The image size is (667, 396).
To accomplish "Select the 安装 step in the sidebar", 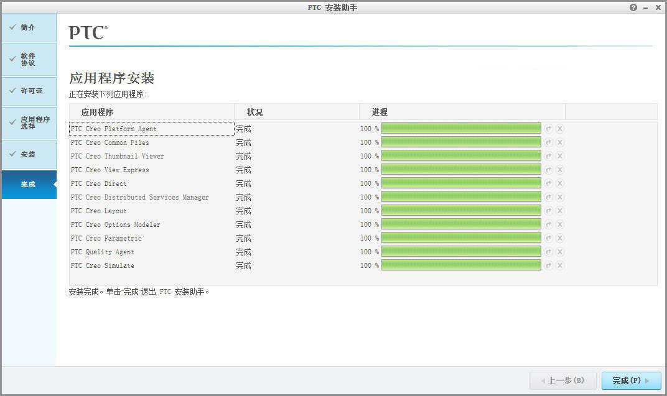I will [x=29, y=154].
